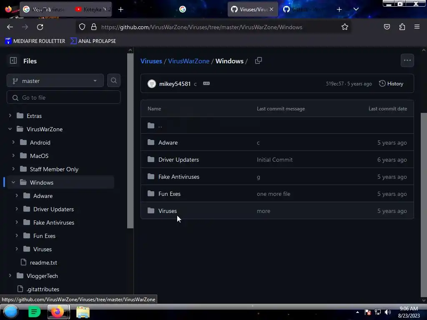Open the VirusWarZone breadcrumb link
The image size is (427, 320).
tap(189, 61)
